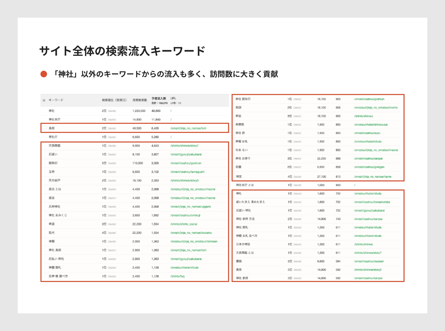The width and height of the screenshot is (445, 331).
Task: Open the /omatsuri/katei/shinsousai link
Action: [371, 125]
